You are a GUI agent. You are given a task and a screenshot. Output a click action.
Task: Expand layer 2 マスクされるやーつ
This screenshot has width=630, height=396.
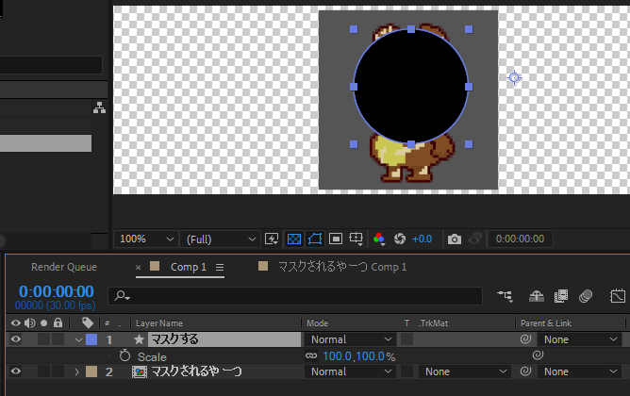(76, 371)
